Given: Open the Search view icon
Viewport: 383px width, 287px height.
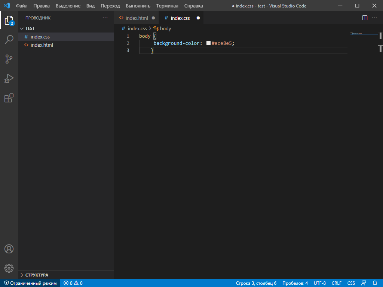Looking at the screenshot, I should point(9,39).
